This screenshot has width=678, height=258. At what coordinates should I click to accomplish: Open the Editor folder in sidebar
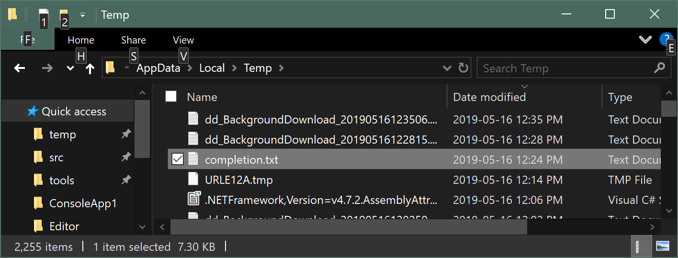[64, 226]
